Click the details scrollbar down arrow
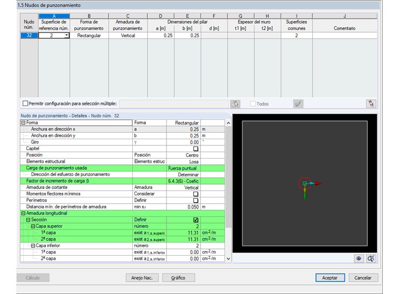The image size is (399, 294). coord(228,259)
